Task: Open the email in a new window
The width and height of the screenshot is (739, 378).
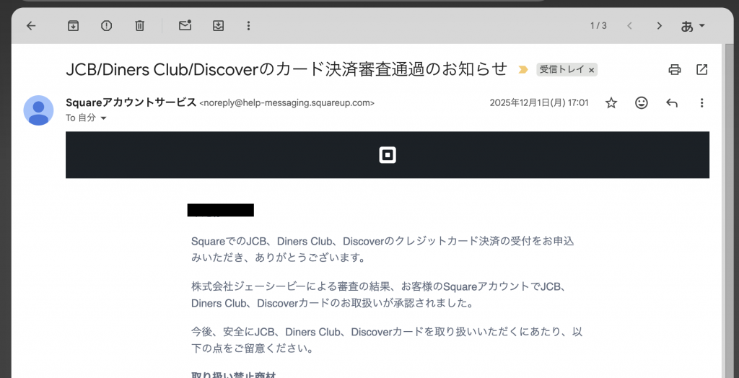Action: [701, 69]
